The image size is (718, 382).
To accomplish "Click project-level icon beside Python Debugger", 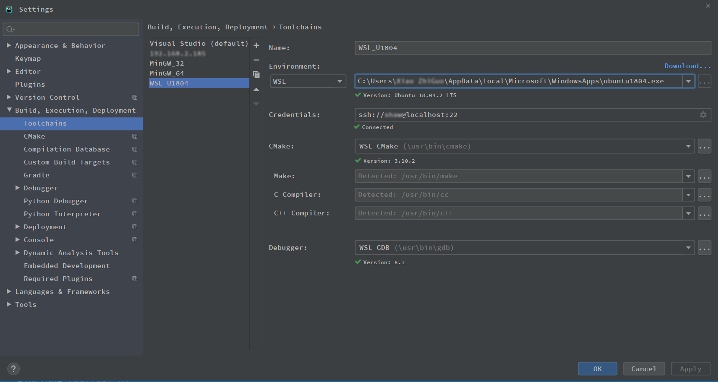I will [x=135, y=201].
